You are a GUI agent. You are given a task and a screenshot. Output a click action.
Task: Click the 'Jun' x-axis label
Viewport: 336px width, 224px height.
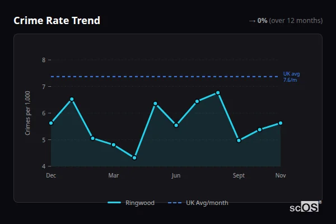click(176, 175)
